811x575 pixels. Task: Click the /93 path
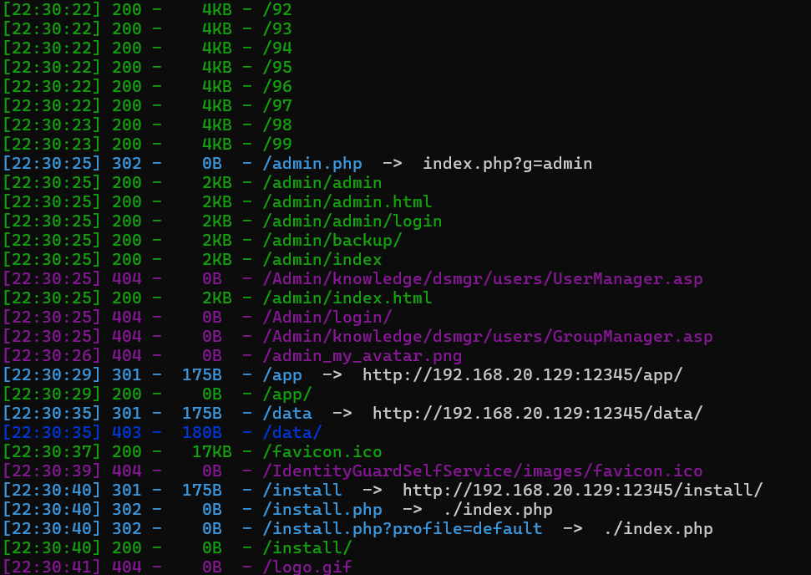(277, 29)
